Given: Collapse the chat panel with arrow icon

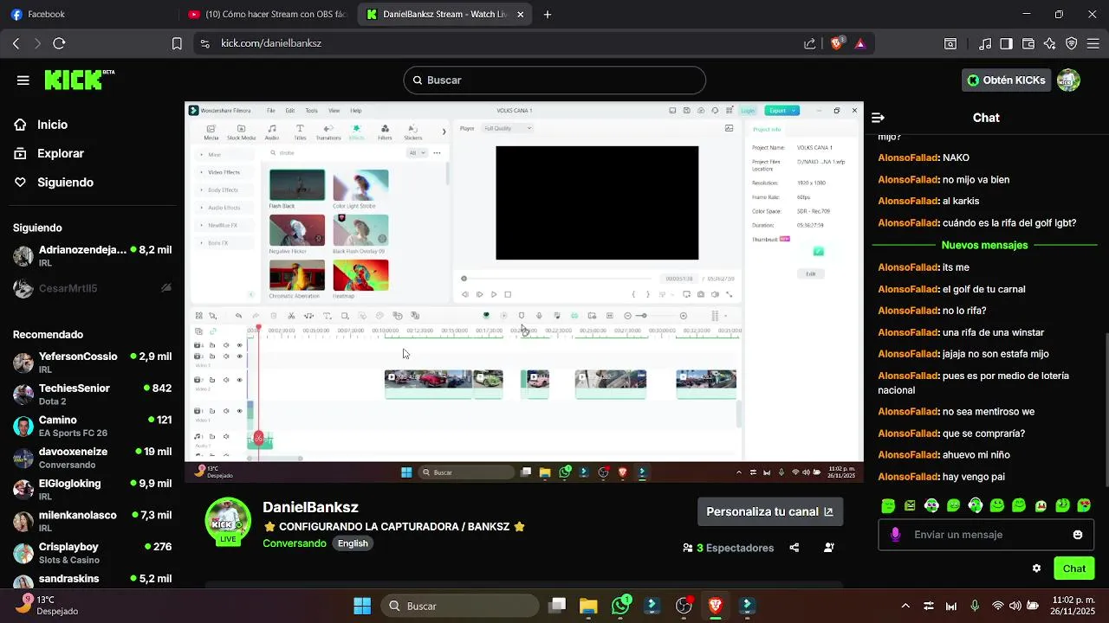Looking at the screenshot, I should 878,118.
